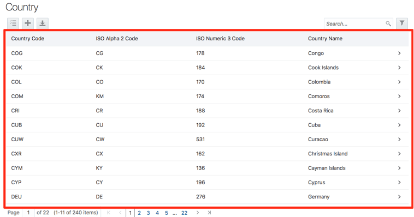Go to page 4 link
414x217 pixels.
pos(157,213)
